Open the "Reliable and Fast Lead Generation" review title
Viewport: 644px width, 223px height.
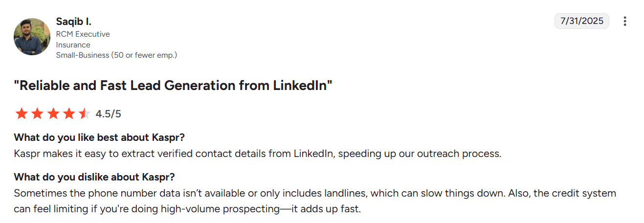[x=173, y=86]
